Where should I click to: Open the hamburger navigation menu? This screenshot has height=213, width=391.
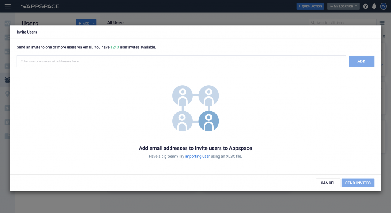point(8,6)
